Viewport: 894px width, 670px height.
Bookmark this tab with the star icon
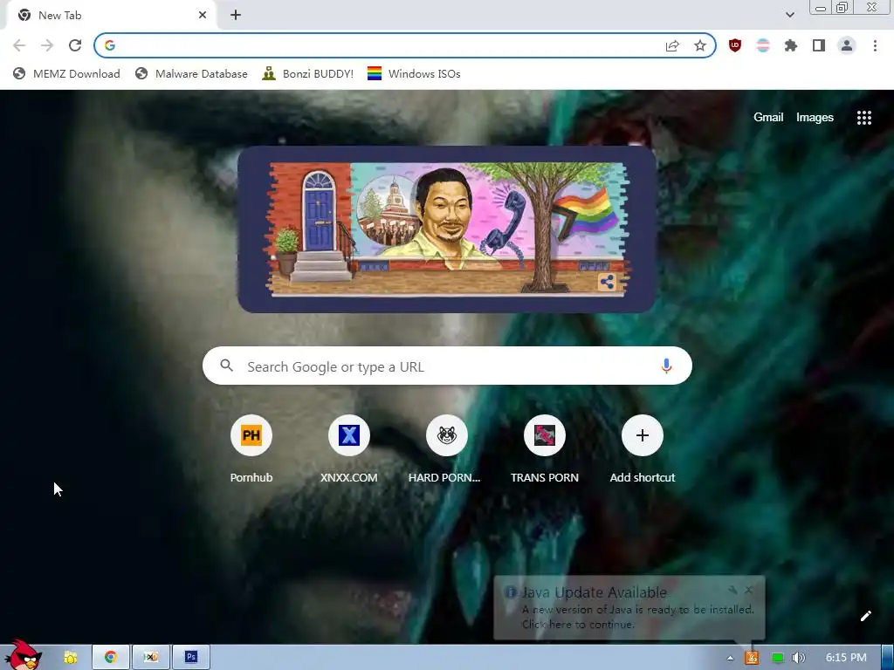pyautogui.click(x=699, y=45)
